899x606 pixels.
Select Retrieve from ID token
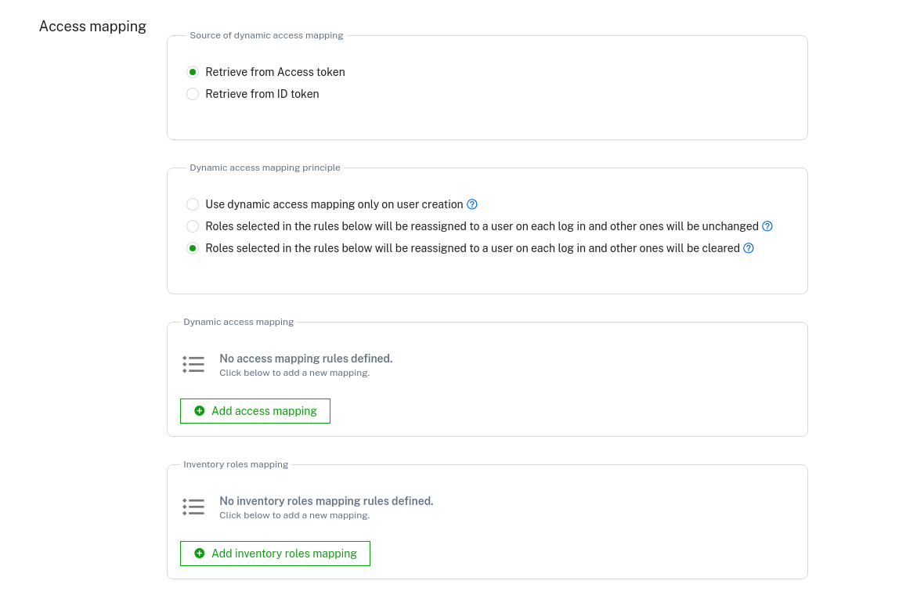[x=193, y=94]
